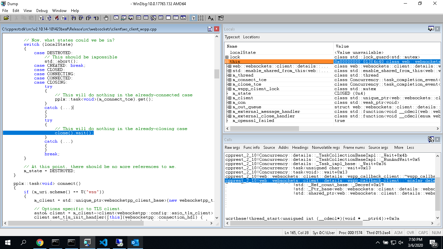This screenshot has height=249, width=443.
Task: Open the Command window from the toolbar
Action: 116,18
